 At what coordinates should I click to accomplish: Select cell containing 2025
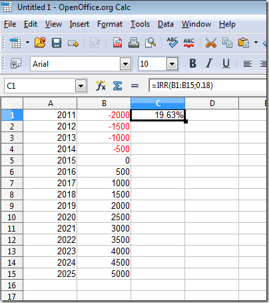click(50, 274)
